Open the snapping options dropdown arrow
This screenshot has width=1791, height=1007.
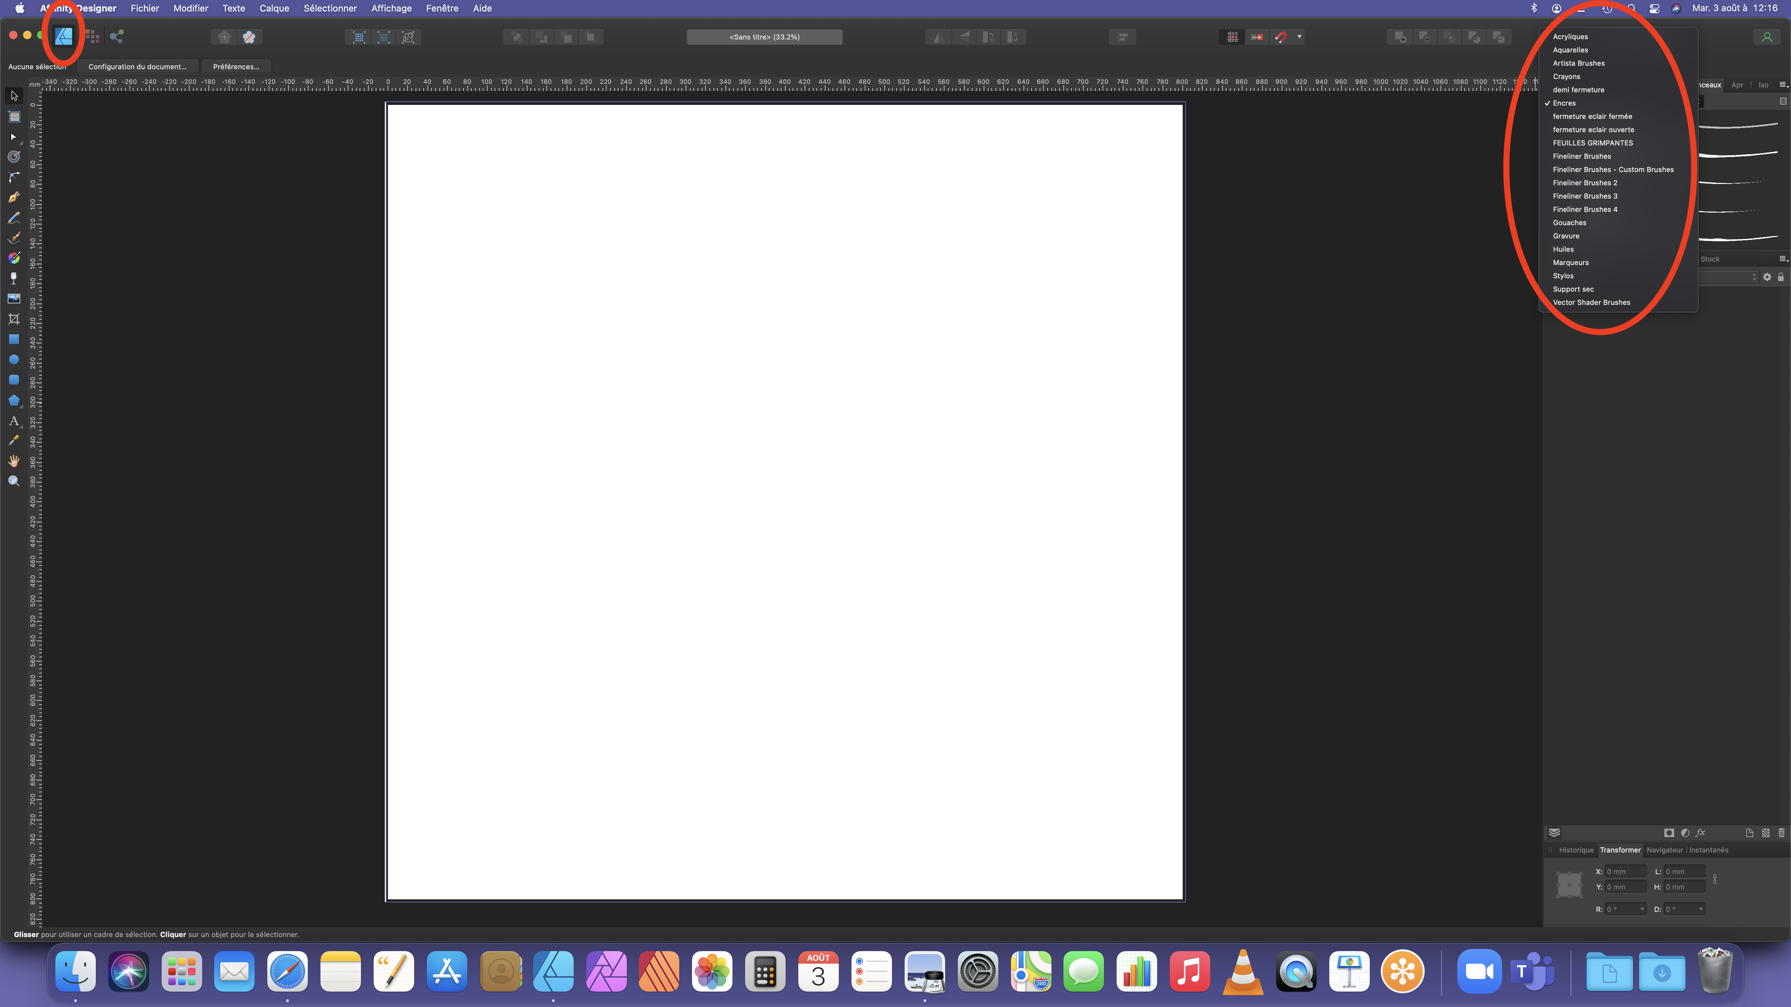tap(1300, 37)
